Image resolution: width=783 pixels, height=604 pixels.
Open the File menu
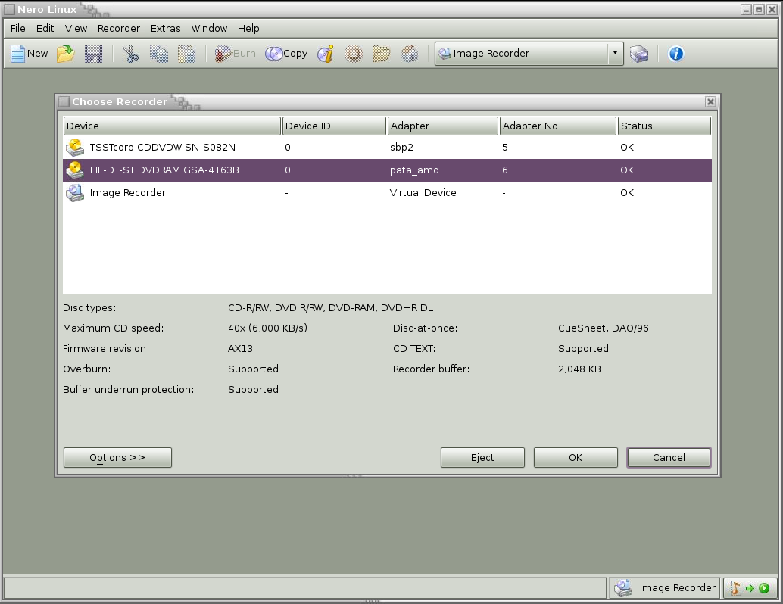click(x=17, y=29)
